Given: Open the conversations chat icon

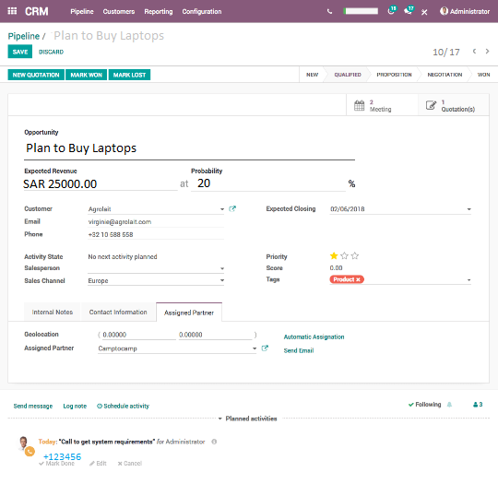Looking at the screenshot, I should [x=409, y=10].
